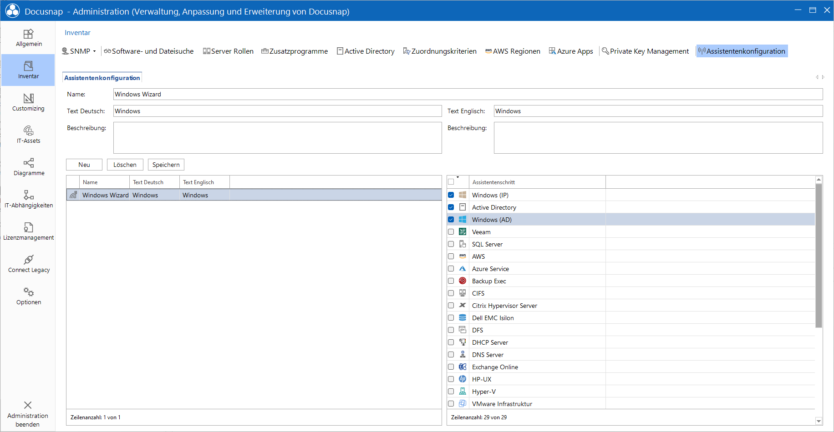The image size is (834, 432).
Task: Select the Inventar sidebar icon
Action: pyautogui.click(x=28, y=66)
